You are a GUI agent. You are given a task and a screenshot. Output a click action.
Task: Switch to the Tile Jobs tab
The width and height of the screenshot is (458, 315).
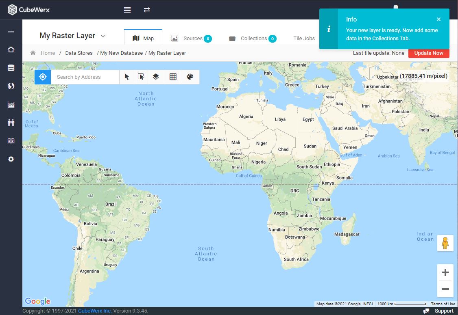(304, 39)
